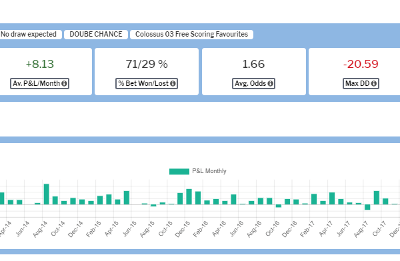Click the Avg. Odds label button

click(253, 84)
